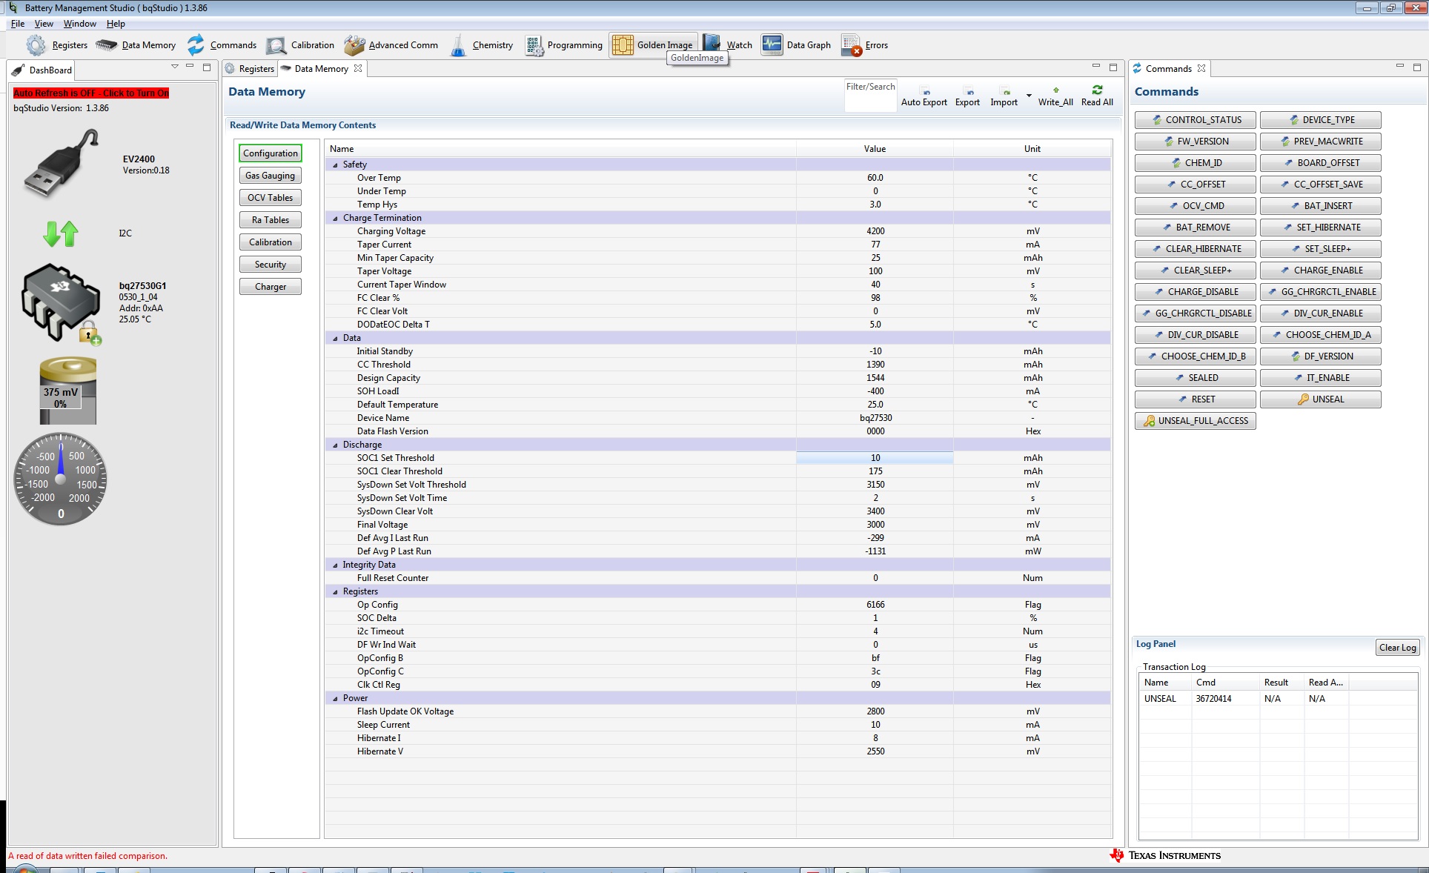Click the Op Config value 6166
The width and height of the screenshot is (1429, 873).
click(875, 605)
